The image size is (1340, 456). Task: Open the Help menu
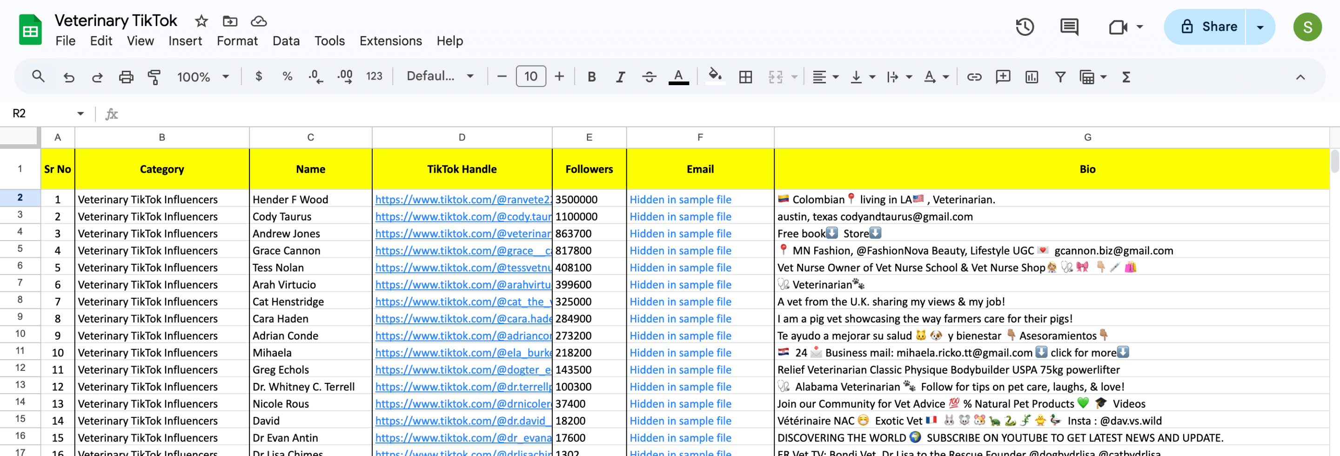tap(449, 40)
